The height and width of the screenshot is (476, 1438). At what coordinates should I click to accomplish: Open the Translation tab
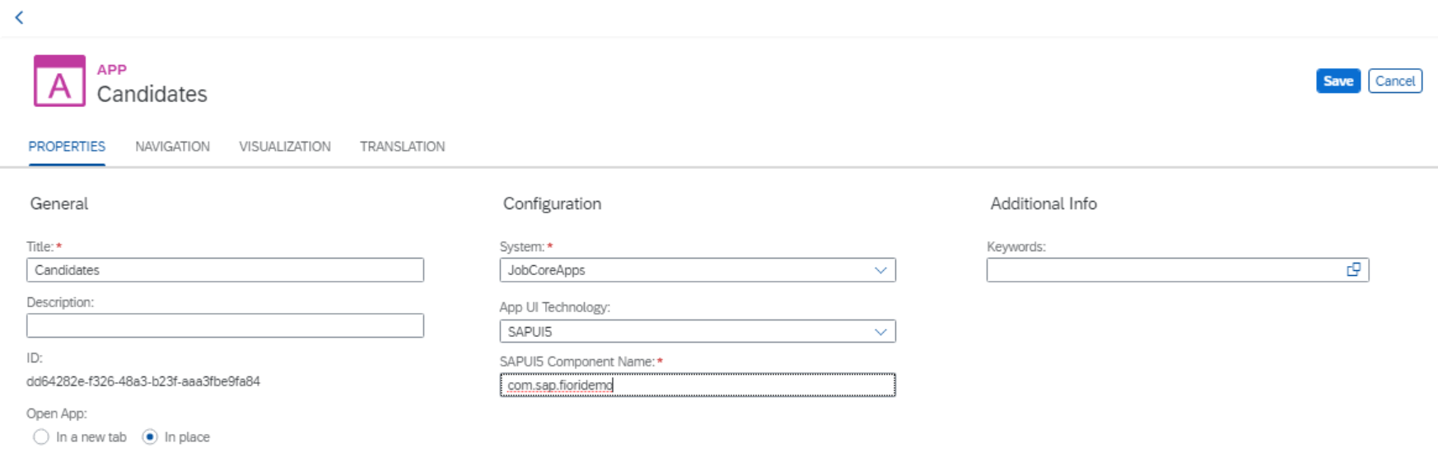pyautogui.click(x=402, y=147)
